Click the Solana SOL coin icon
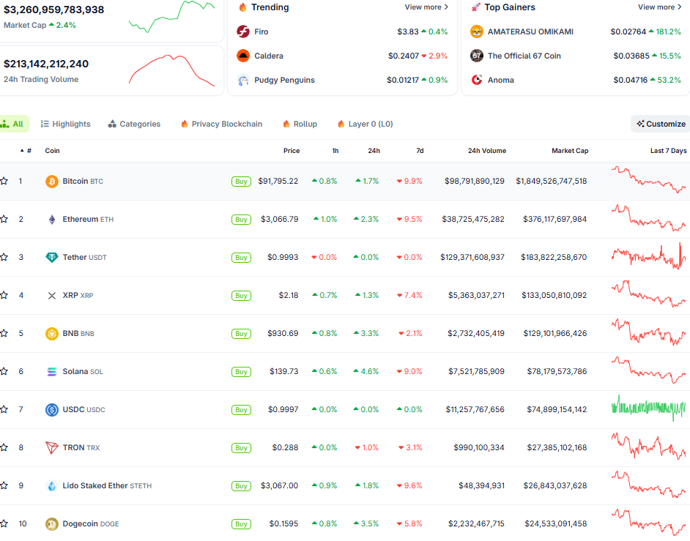 [x=51, y=371]
